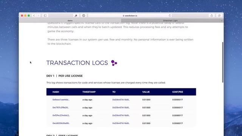Go back with the Safari back arrow
This screenshot has height=136, width=242.
pos(34,15)
